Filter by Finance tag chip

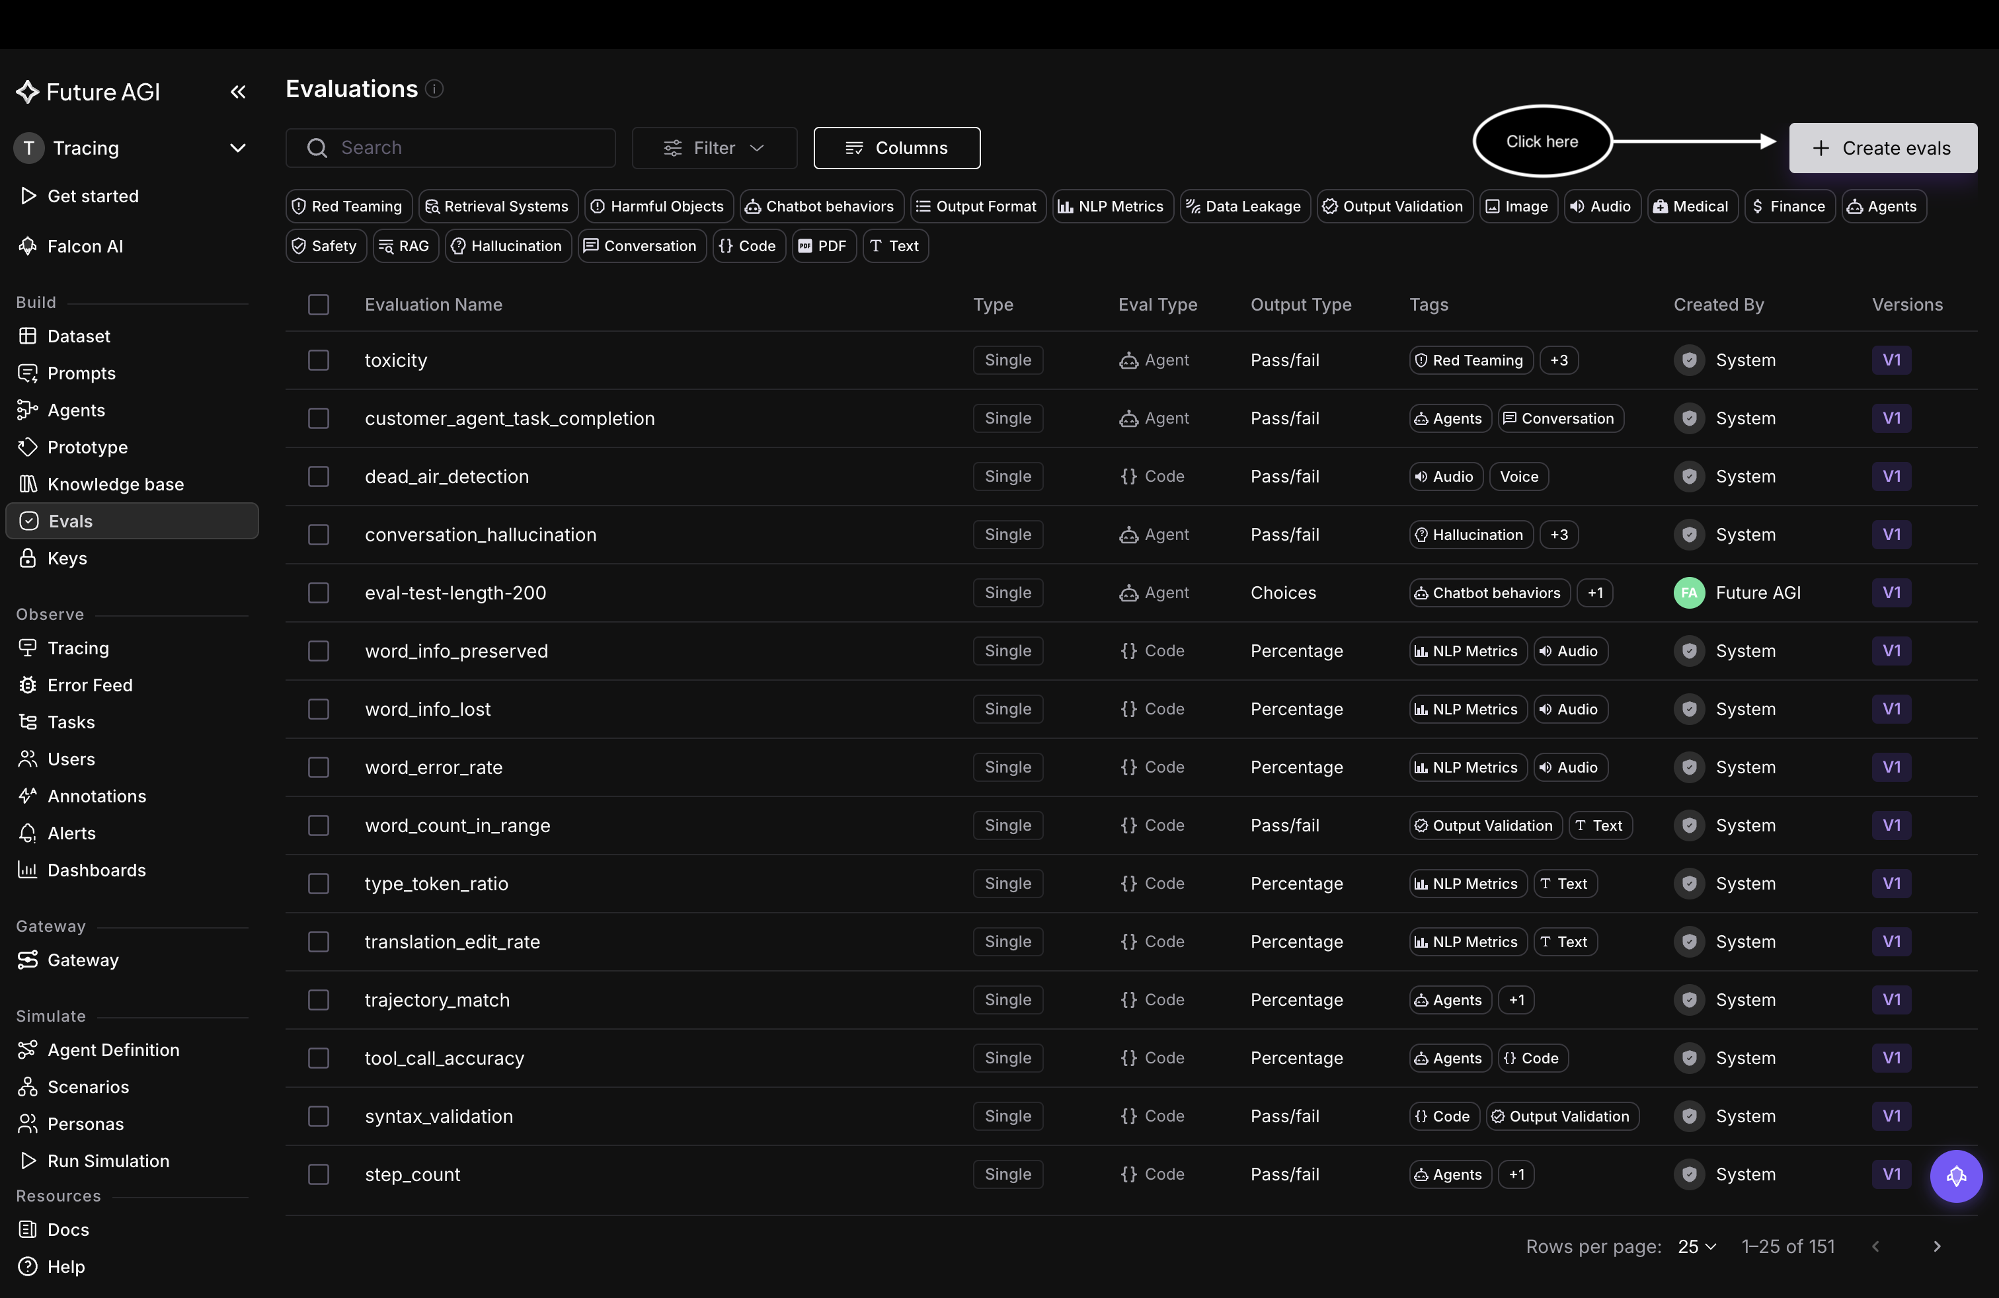[1789, 207]
